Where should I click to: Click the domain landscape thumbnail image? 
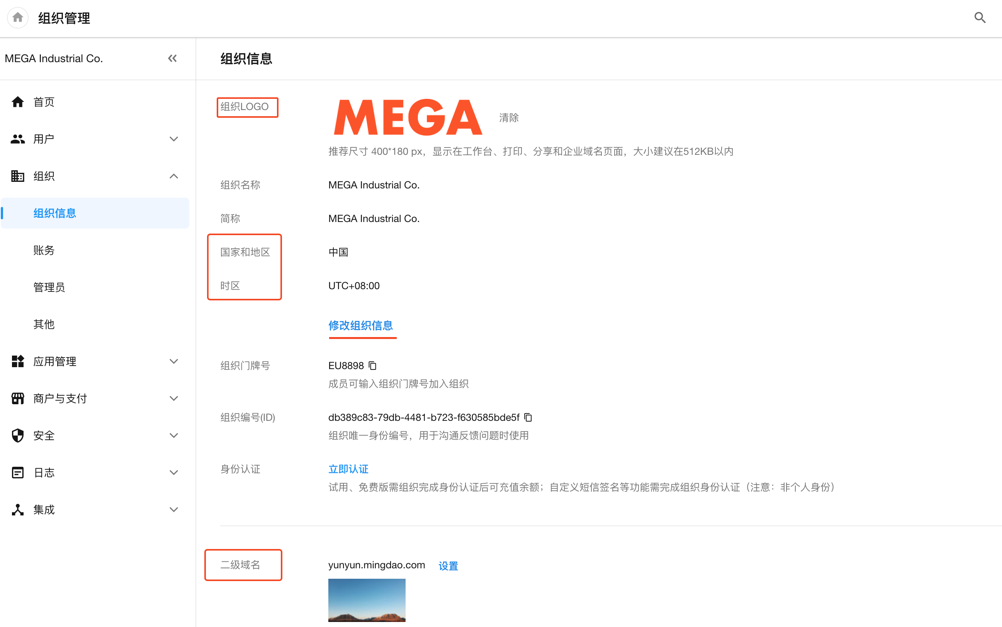[366, 600]
